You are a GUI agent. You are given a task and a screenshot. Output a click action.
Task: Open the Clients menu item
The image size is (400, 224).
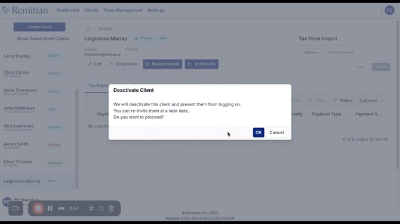pos(91,10)
